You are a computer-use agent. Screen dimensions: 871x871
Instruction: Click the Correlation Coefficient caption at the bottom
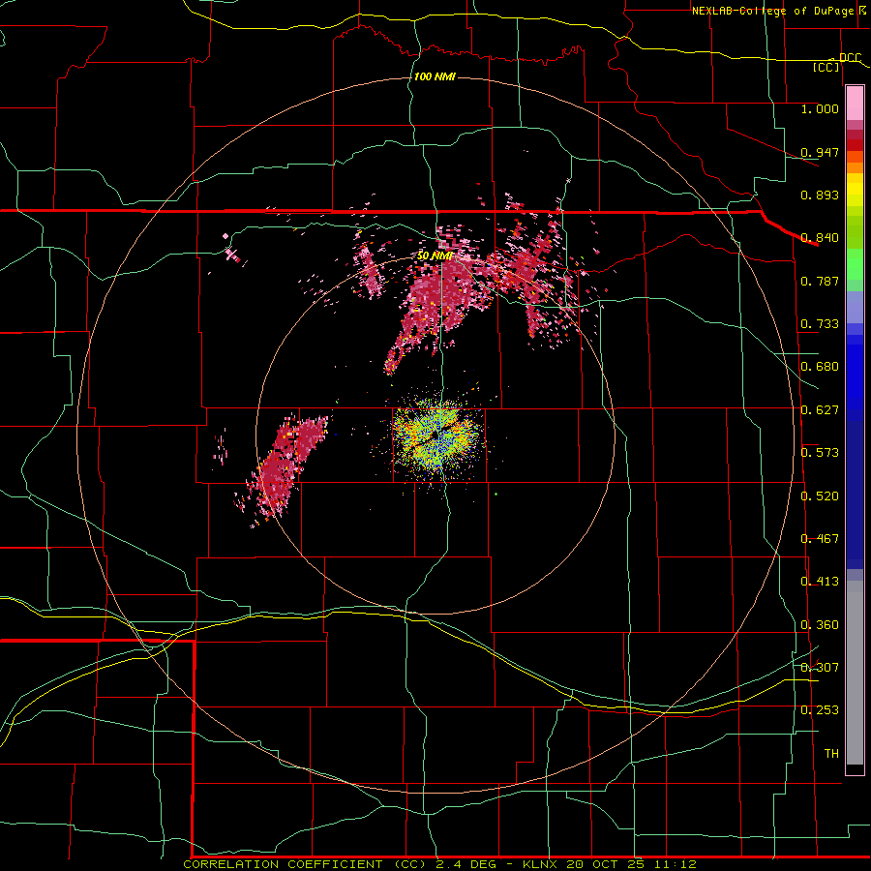point(439,864)
